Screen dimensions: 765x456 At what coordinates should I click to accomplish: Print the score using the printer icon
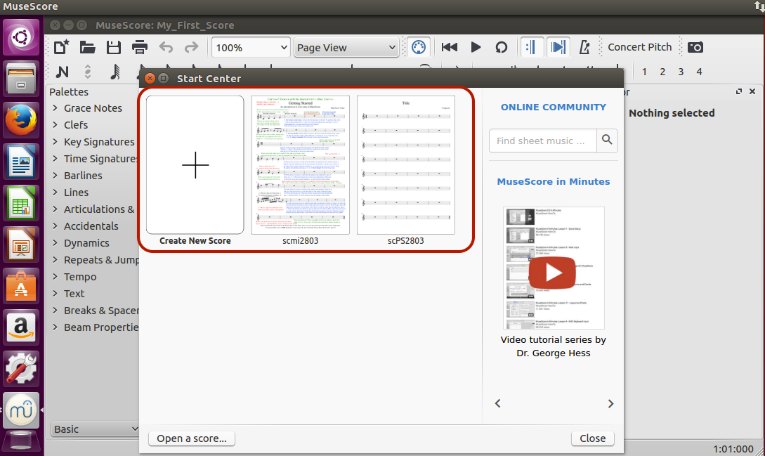(x=140, y=47)
